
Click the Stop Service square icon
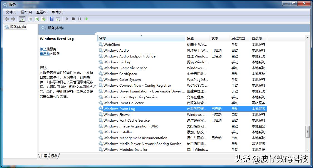[x=73, y=19]
